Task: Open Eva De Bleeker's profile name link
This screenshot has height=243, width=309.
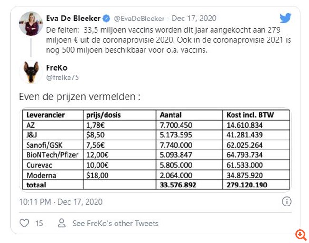Action: pyautogui.click(x=74, y=19)
